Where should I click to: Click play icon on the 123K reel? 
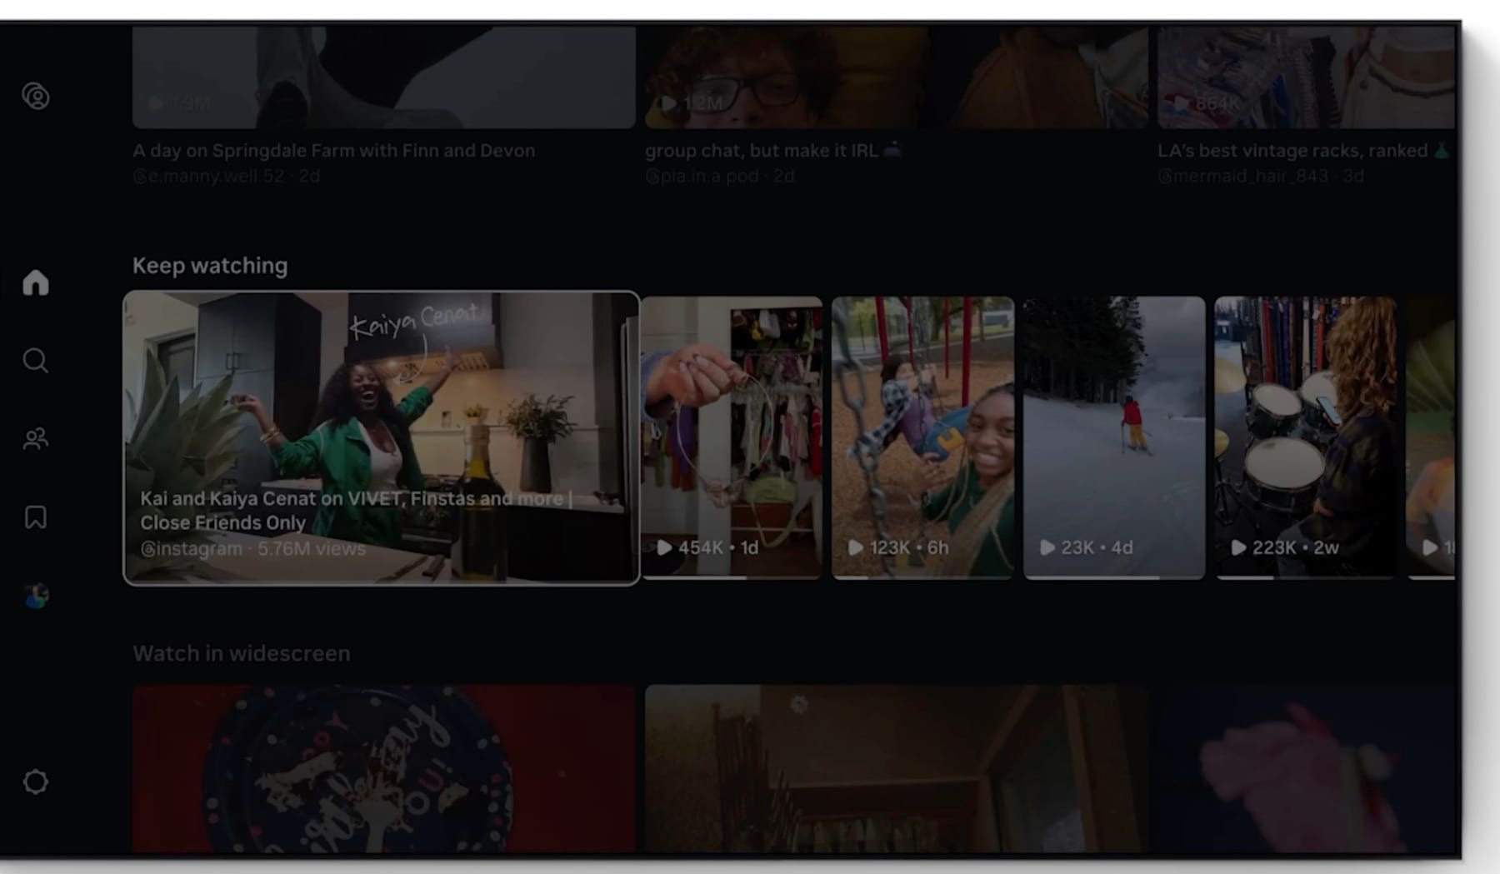pos(856,547)
